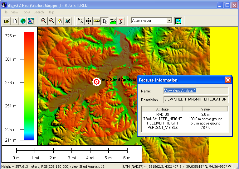239x169 pixels.
Task: Expand the Atlas Shader dropdown arrow
Action: 169,20
